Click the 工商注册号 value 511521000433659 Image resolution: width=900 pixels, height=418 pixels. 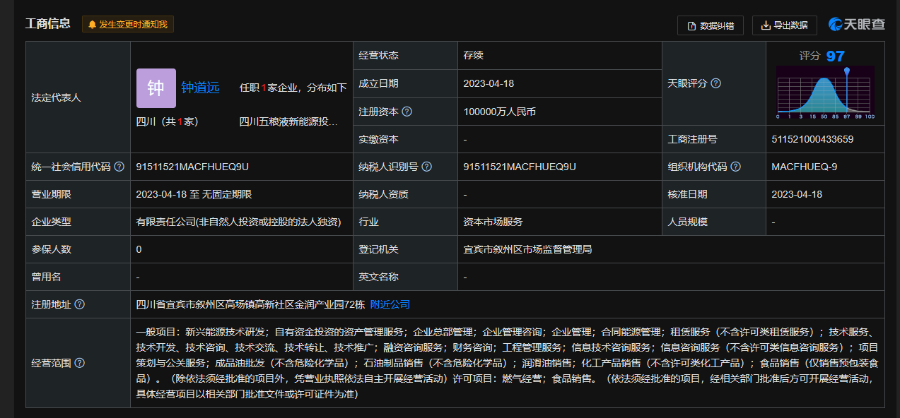pyautogui.click(x=812, y=139)
